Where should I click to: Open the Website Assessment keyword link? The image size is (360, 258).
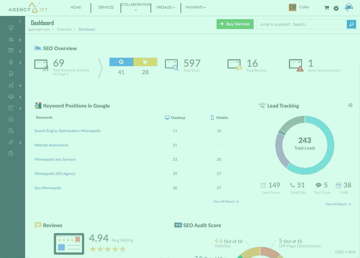pyautogui.click(x=51, y=145)
